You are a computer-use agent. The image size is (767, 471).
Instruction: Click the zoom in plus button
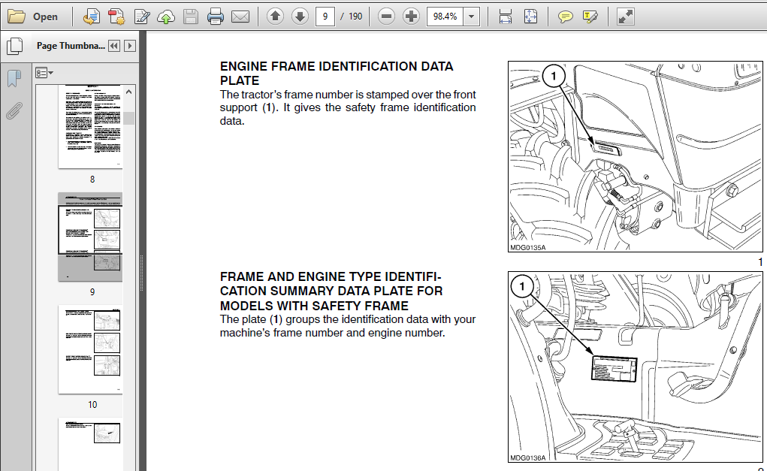pos(412,17)
